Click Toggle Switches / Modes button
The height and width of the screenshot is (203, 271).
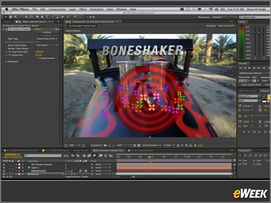click(x=77, y=177)
